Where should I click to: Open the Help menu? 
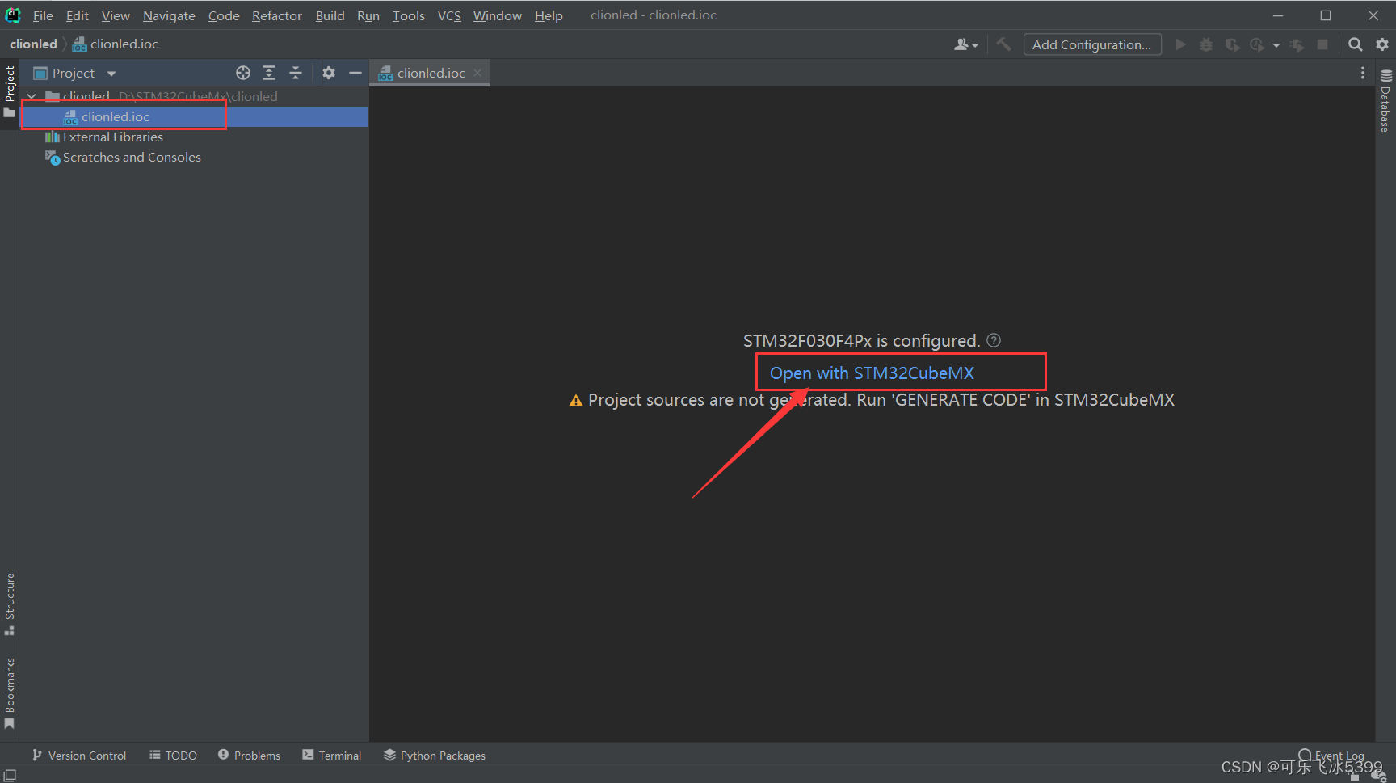549,15
